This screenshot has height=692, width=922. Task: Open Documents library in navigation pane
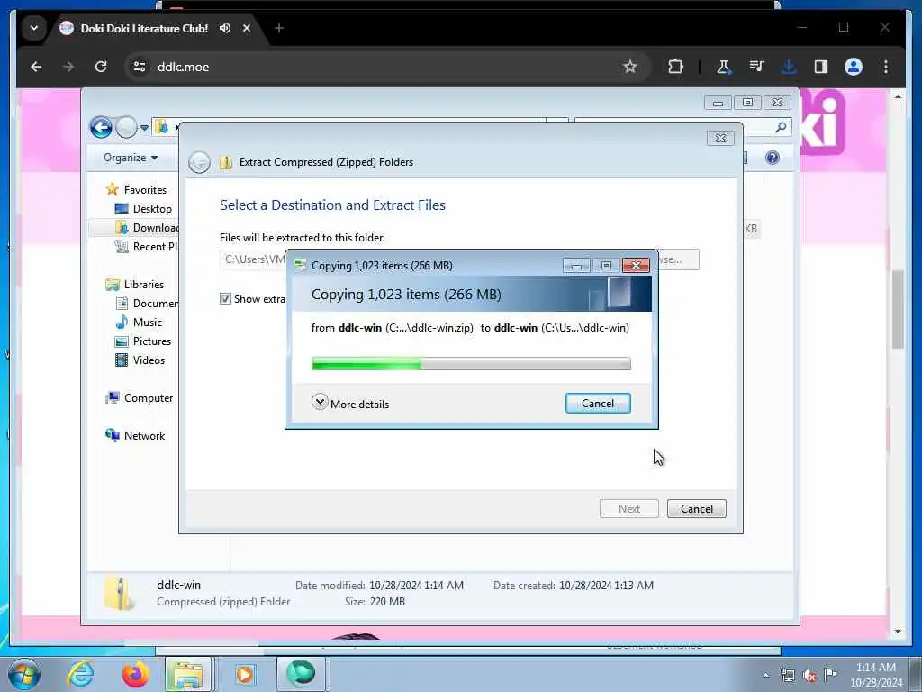147,304
